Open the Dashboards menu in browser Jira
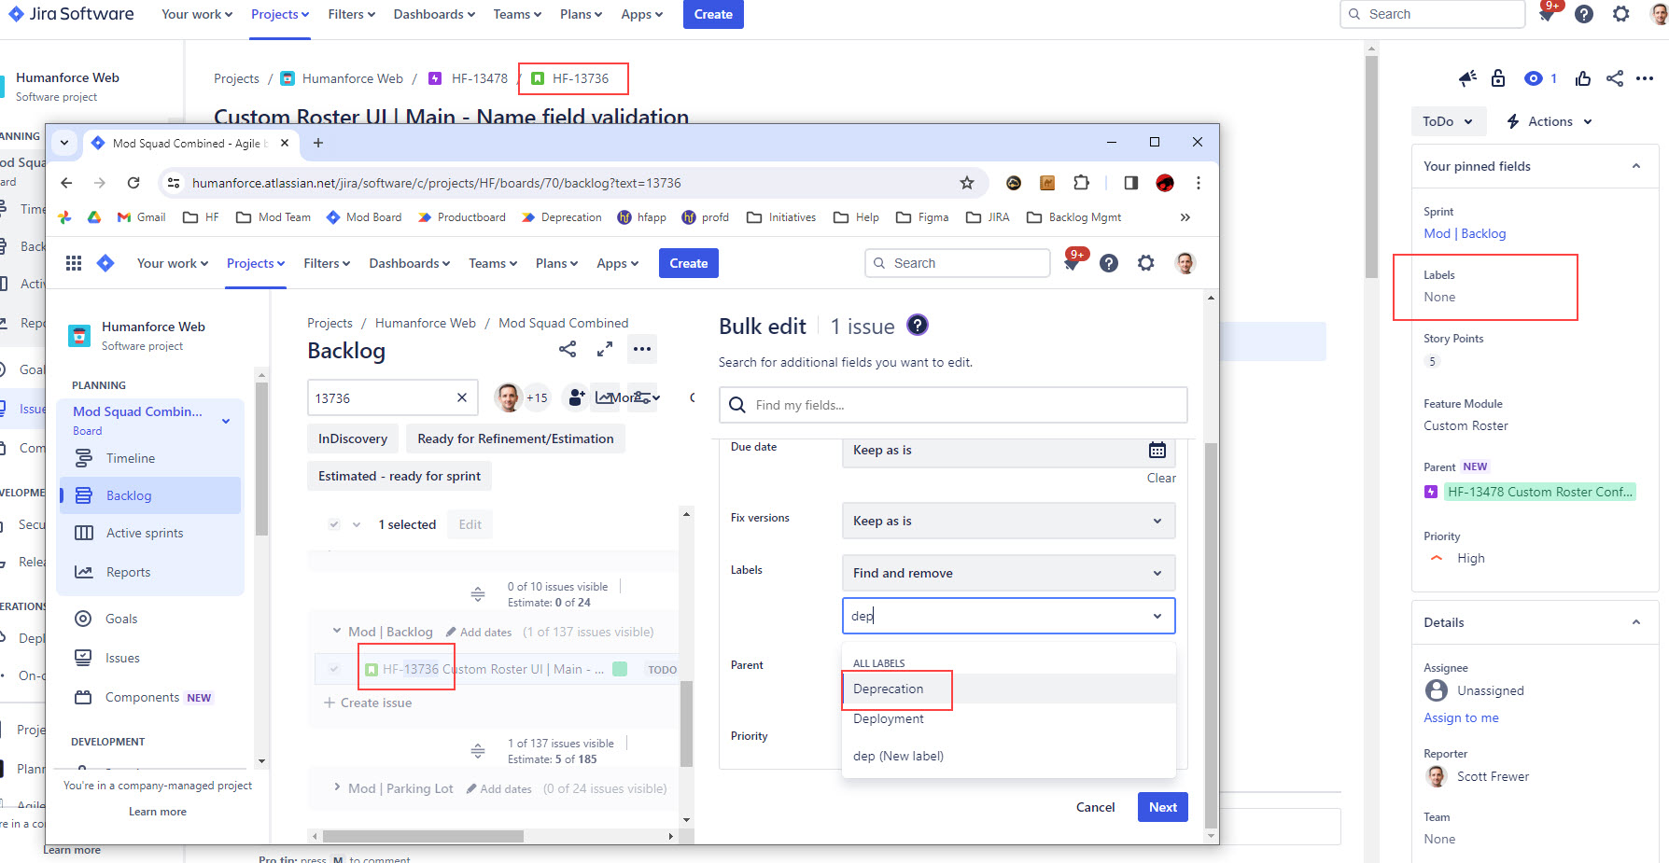The image size is (1669, 863). pos(409,263)
